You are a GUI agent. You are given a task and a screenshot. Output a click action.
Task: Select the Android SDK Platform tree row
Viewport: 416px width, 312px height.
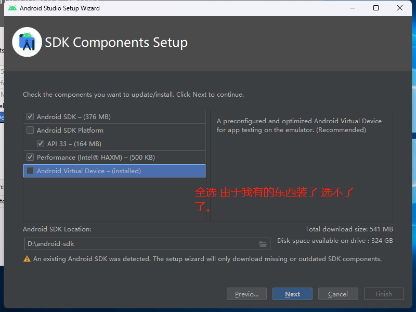pos(70,131)
